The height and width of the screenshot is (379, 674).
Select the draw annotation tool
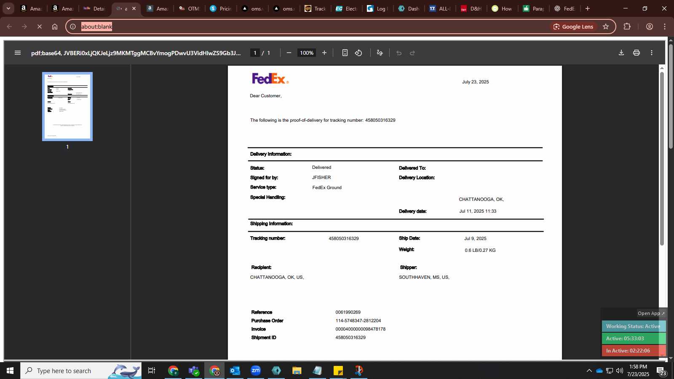[x=380, y=53]
